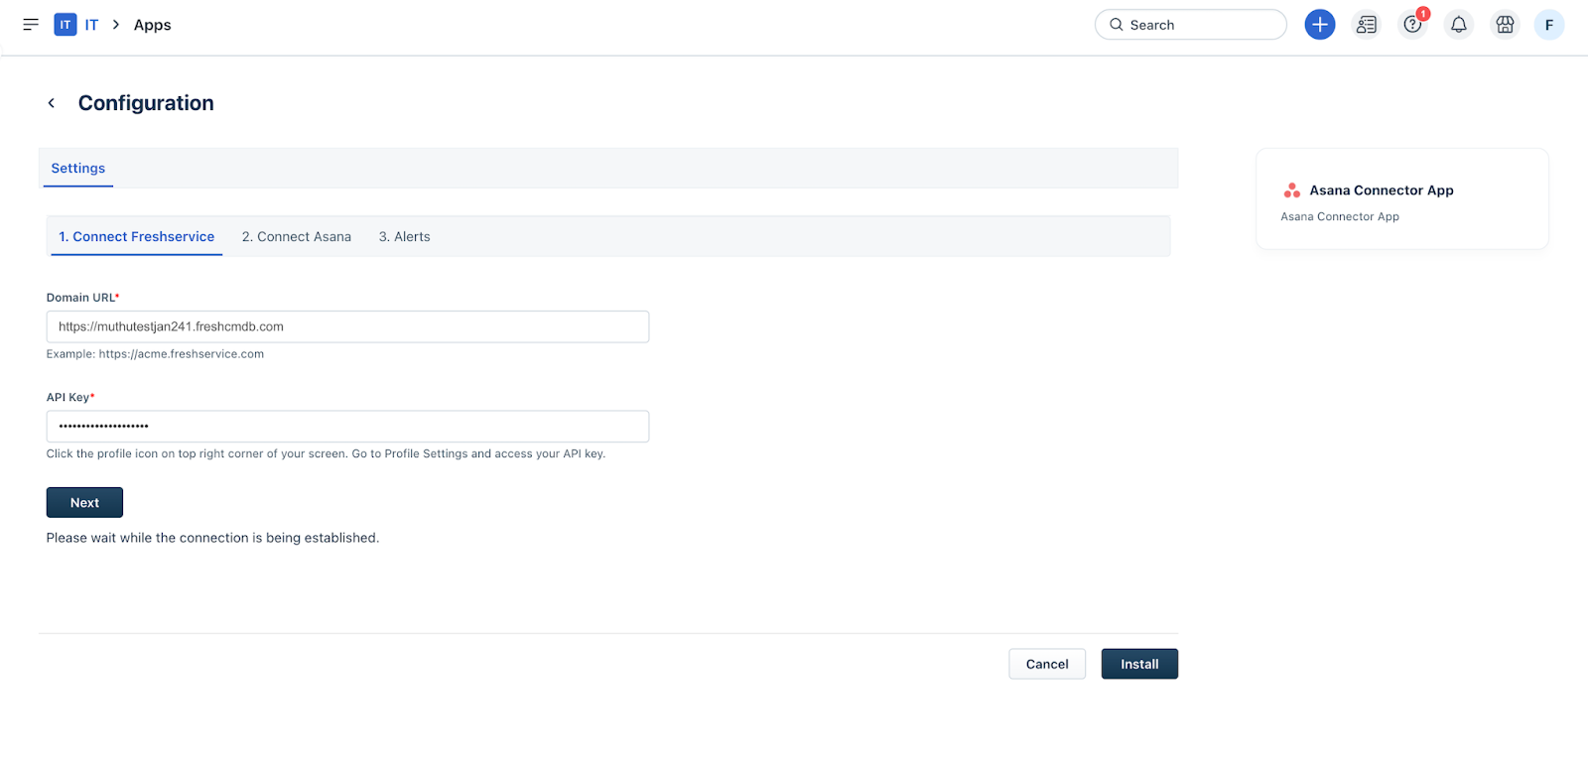Open the marketplace store icon
The image size is (1588, 763).
(1505, 25)
